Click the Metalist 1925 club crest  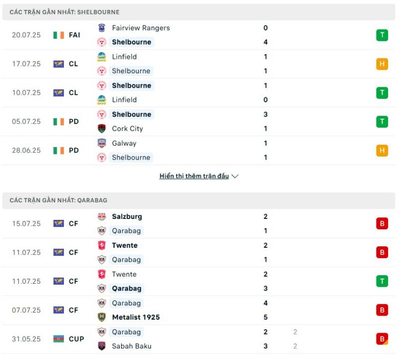(x=102, y=317)
